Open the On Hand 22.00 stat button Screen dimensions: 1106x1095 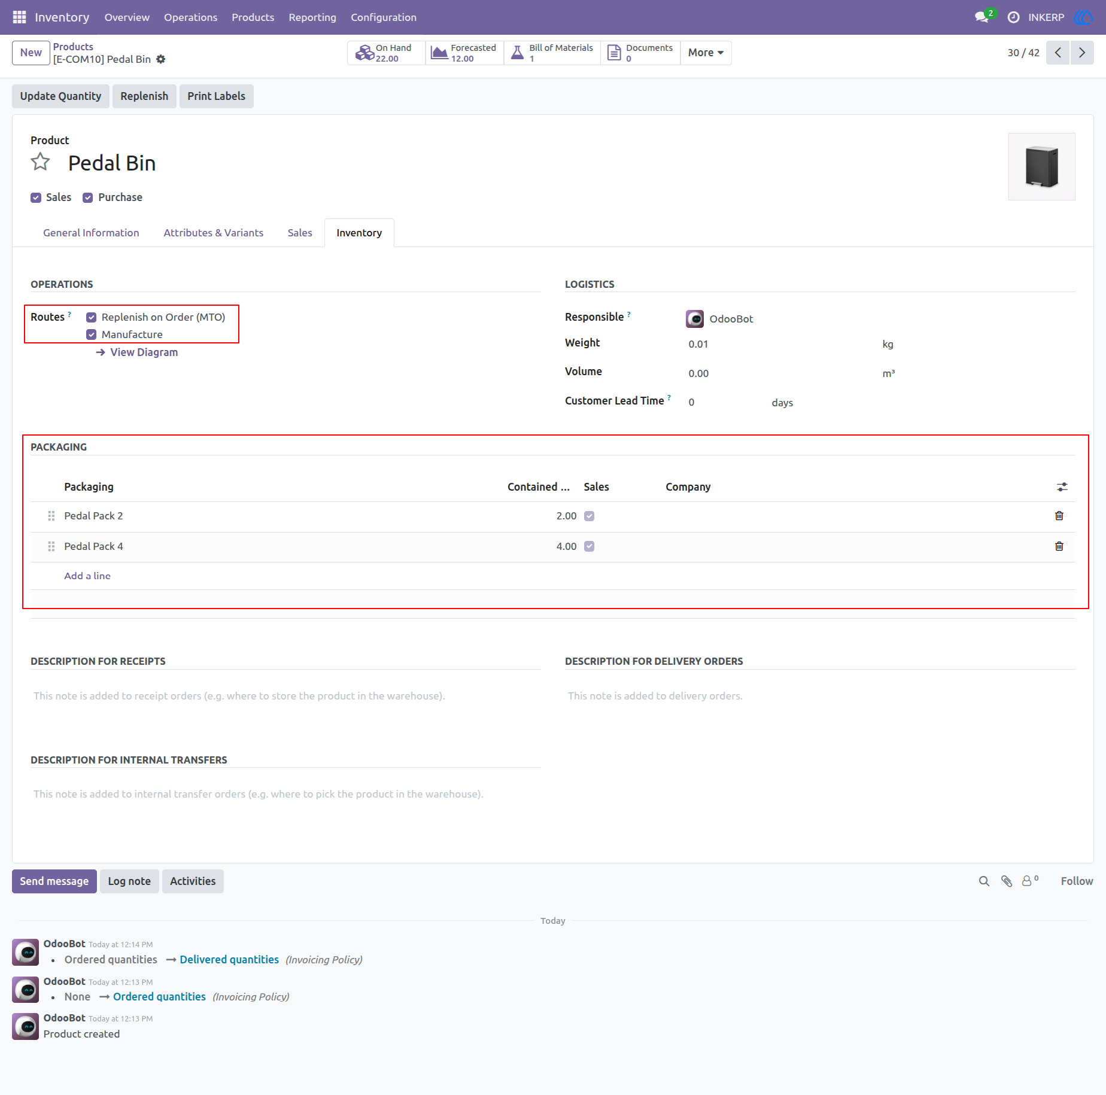coord(387,53)
